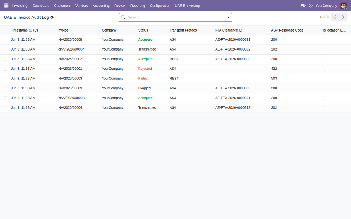
Task: Toggle rotation checkbox in INV/2026/00008 row
Action: click(325, 40)
